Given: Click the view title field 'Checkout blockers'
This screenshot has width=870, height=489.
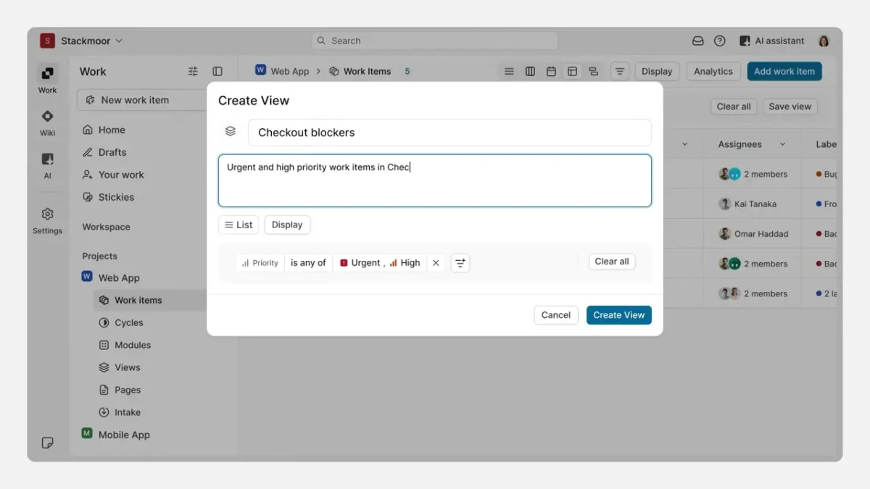Looking at the screenshot, I should (449, 133).
